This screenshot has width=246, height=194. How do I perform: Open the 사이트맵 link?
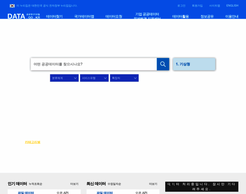215,5
